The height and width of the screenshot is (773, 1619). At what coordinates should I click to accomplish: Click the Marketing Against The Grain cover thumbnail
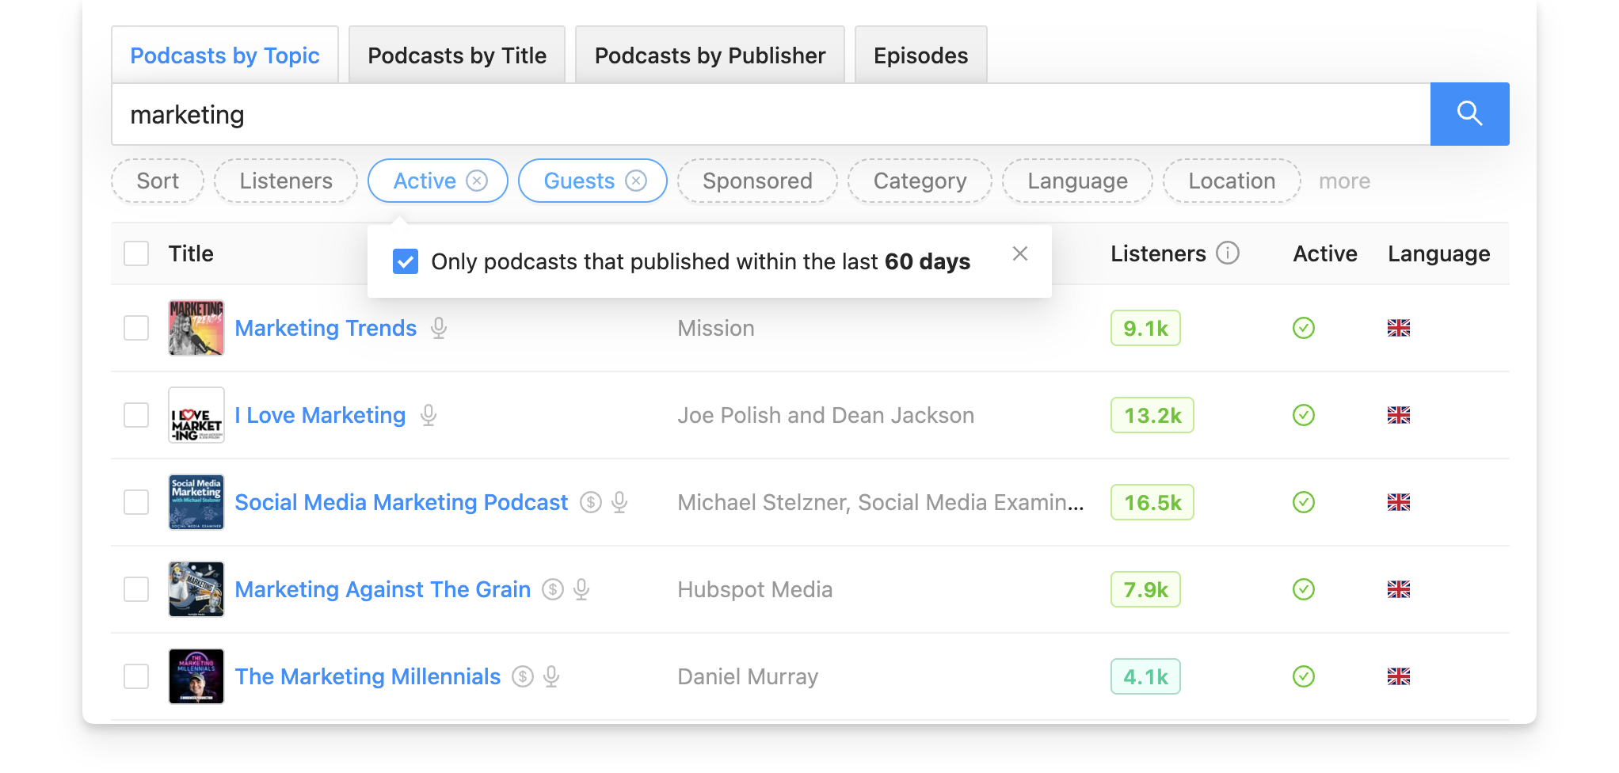196,589
